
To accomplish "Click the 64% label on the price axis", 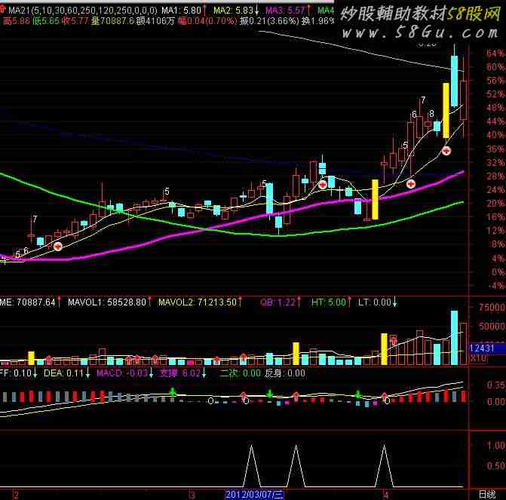I will (x=495, y=54).
